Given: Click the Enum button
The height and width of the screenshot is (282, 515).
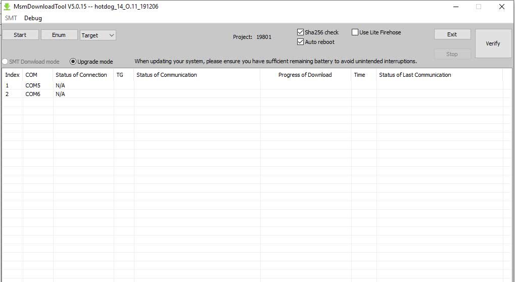Looking at the screenshot, I should [x=59, y=35].
